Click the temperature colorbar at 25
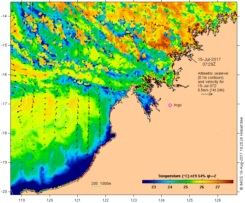This screenshot has height=203, width=245. pyautogui.click(x=186, y=182)
